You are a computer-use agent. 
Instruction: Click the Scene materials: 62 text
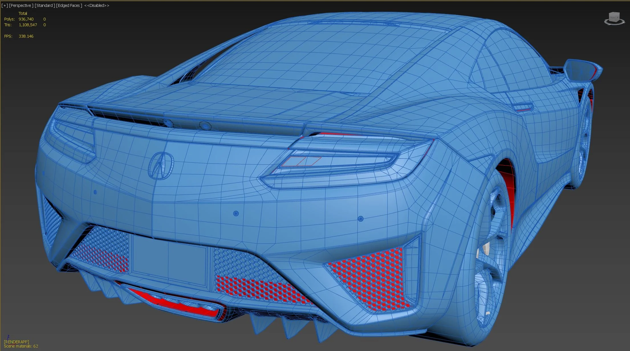click(21, 346)
